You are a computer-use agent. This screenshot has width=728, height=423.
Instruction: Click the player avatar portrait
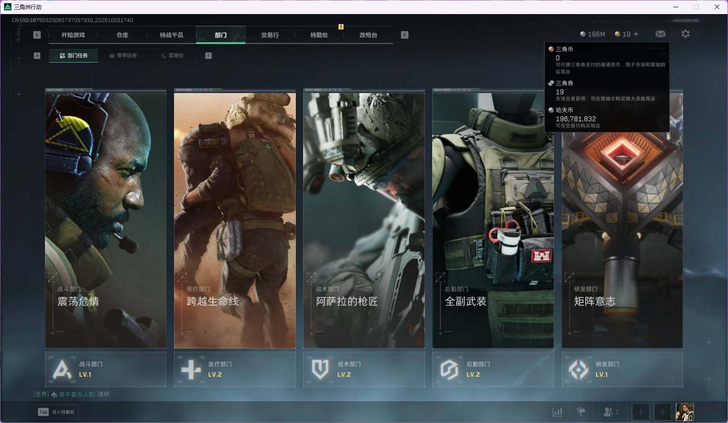[684, 412]
